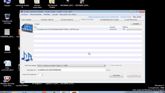Viewport: 165px width, 93px height.
Task: Open the Privacy Policy link
Action: click(x=126, y=17)
